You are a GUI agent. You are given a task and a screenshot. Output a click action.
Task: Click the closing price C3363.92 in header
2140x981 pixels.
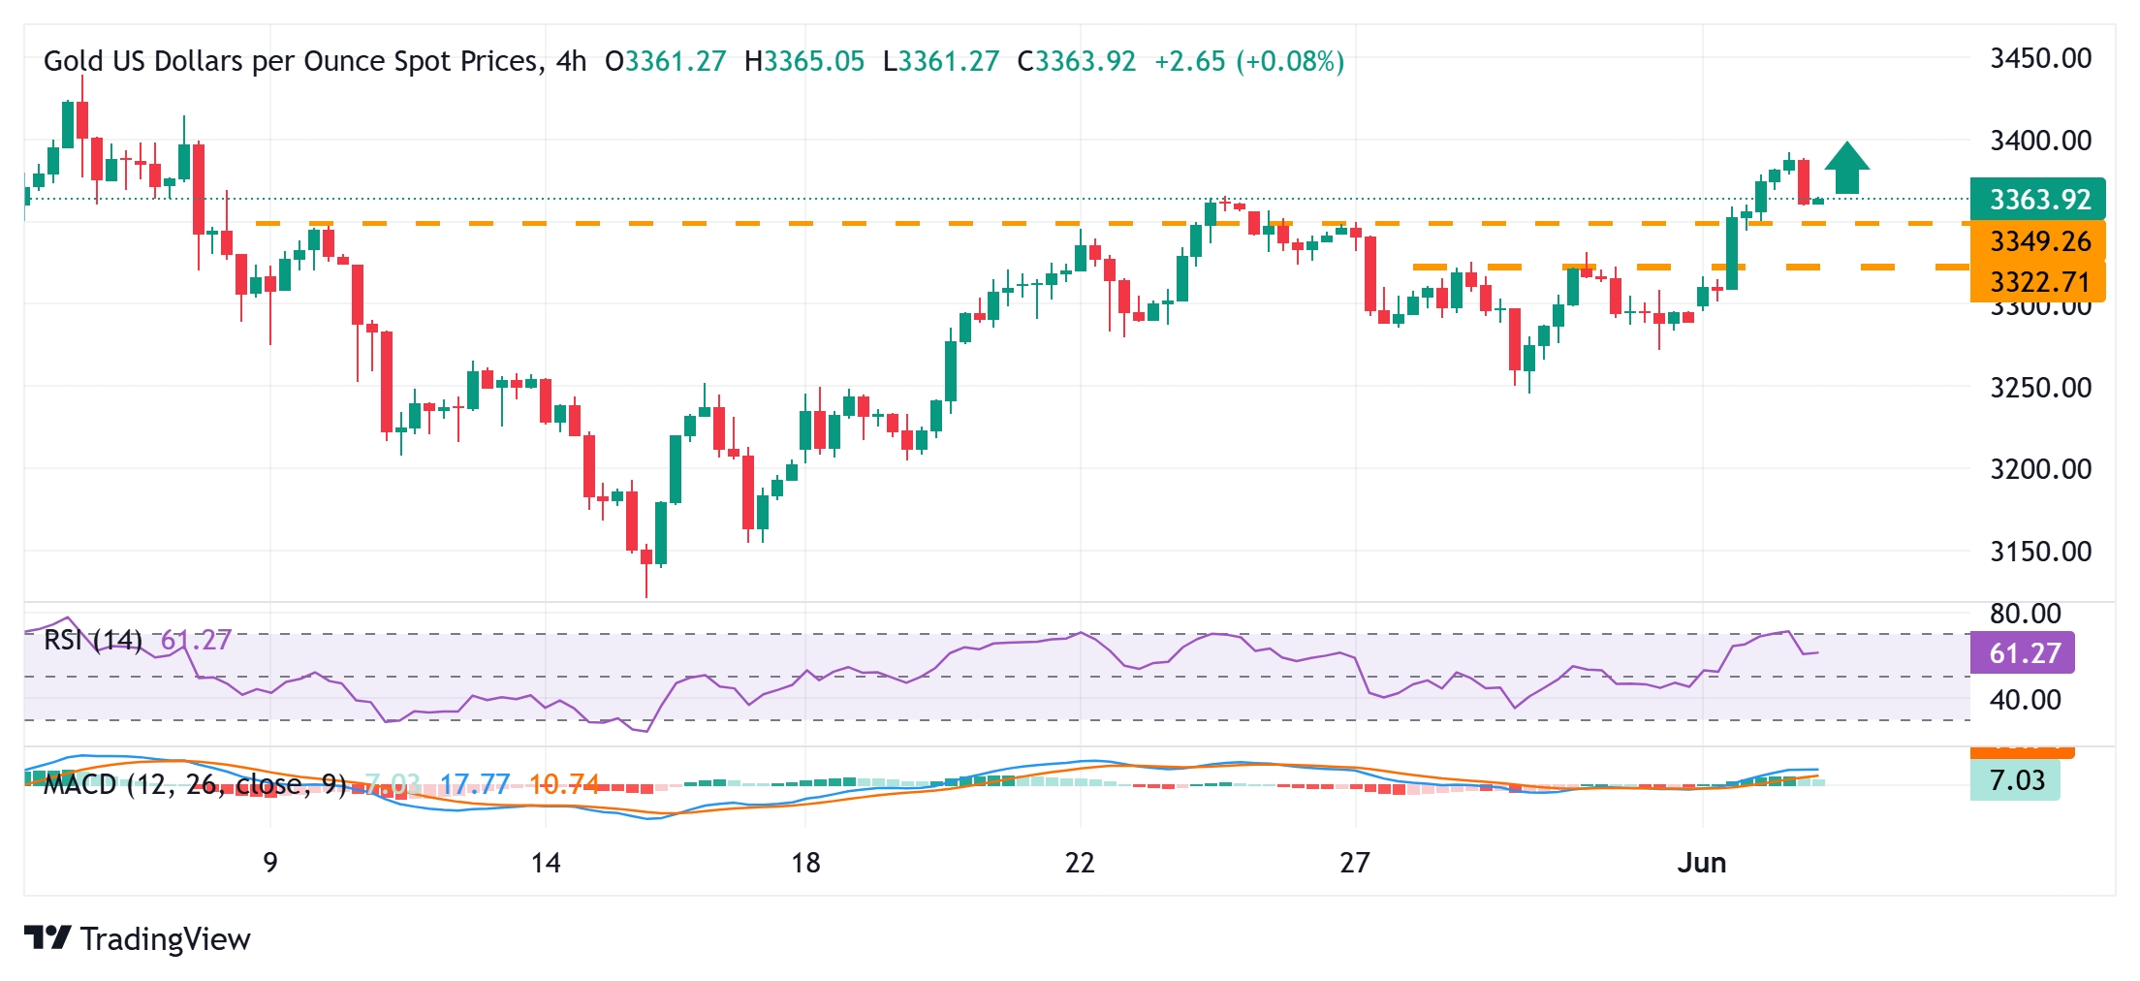(1076, 61)
